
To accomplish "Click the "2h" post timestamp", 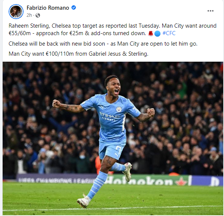I will click(x=29, y=15).
